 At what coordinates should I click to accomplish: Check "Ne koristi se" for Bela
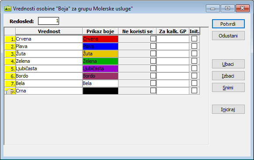pyautogui.click(x=153, y=83)
